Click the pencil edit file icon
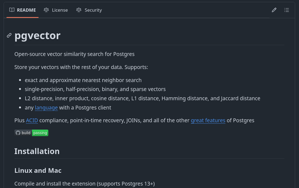299x188 pixels. [274, 10]
